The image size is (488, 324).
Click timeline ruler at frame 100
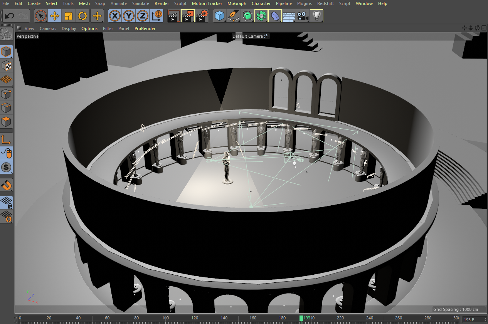coord(165,318)
